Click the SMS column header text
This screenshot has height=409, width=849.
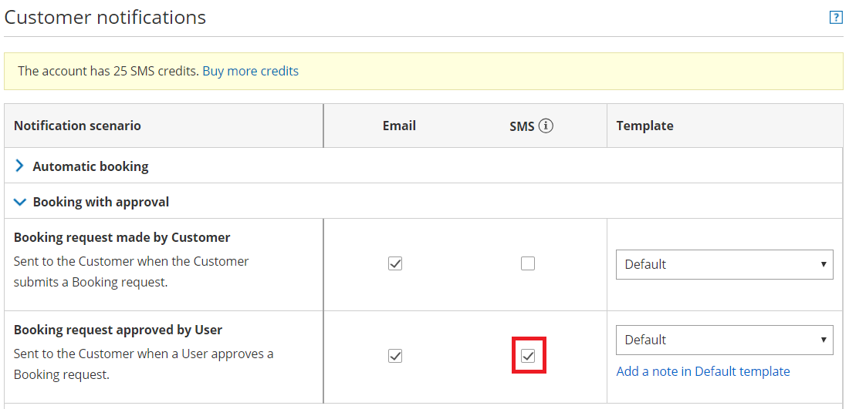(522, 126)
